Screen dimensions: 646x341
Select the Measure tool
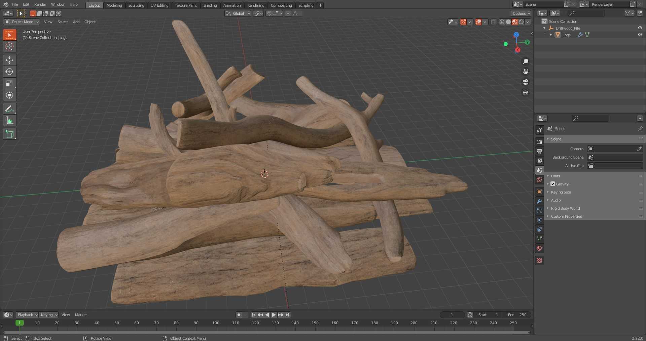point(9,121)
